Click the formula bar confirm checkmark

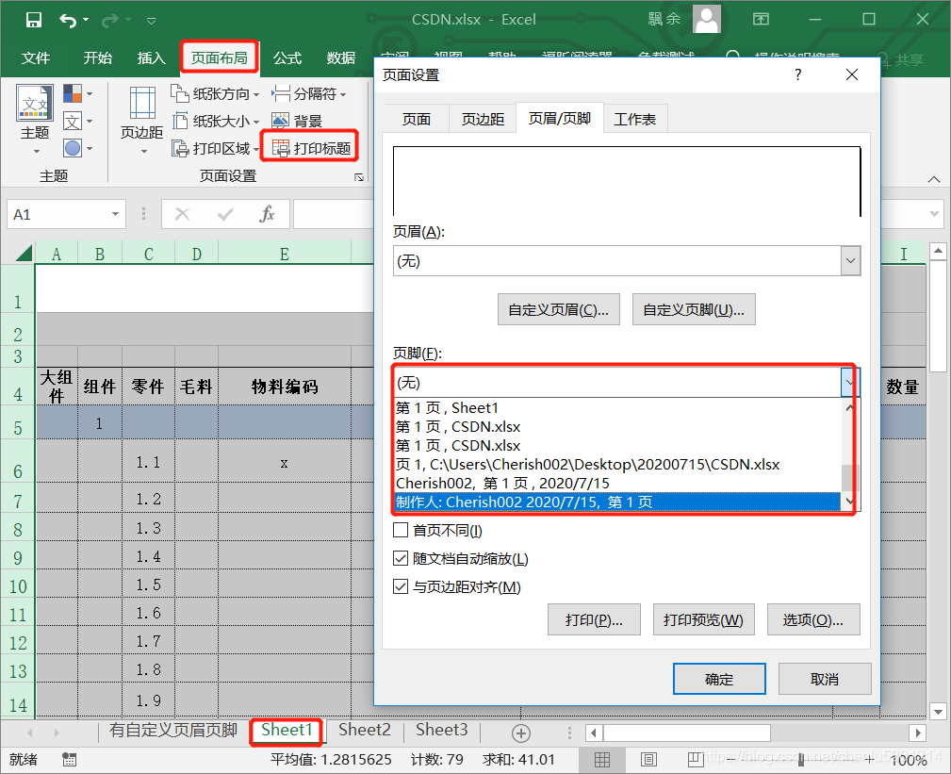(225, 214)
